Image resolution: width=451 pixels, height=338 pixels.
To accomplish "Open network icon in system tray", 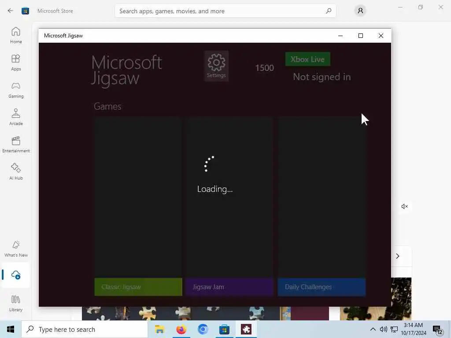I will [x=394, y=329].
